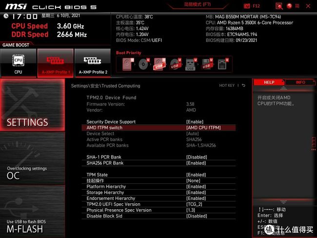Open the M-FLASH section

(32, 212)
